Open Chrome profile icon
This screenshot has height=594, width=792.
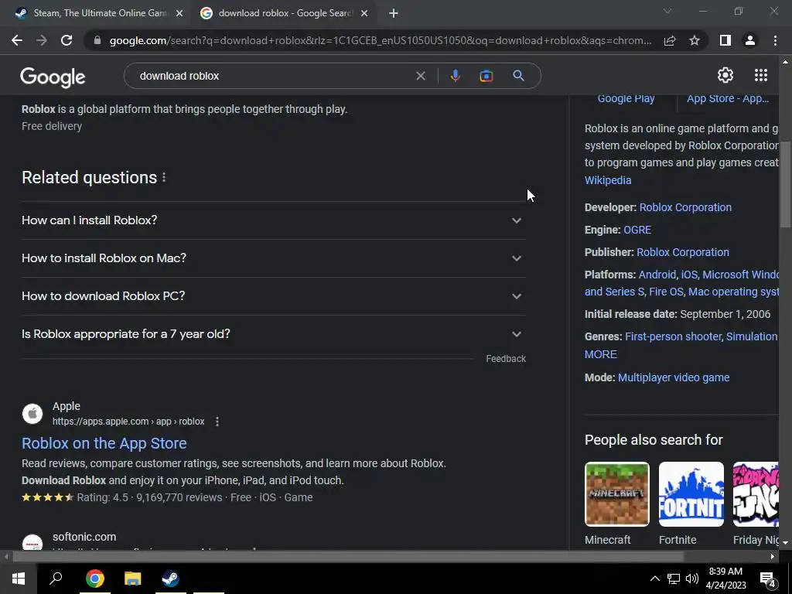tap(750, 40)
